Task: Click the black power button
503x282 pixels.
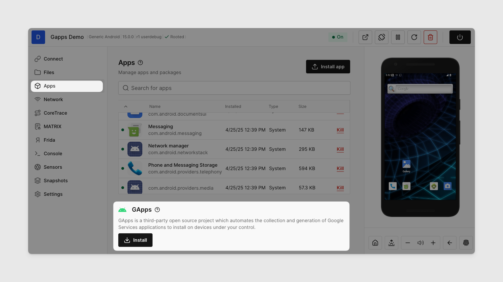Action: [460, 37]
